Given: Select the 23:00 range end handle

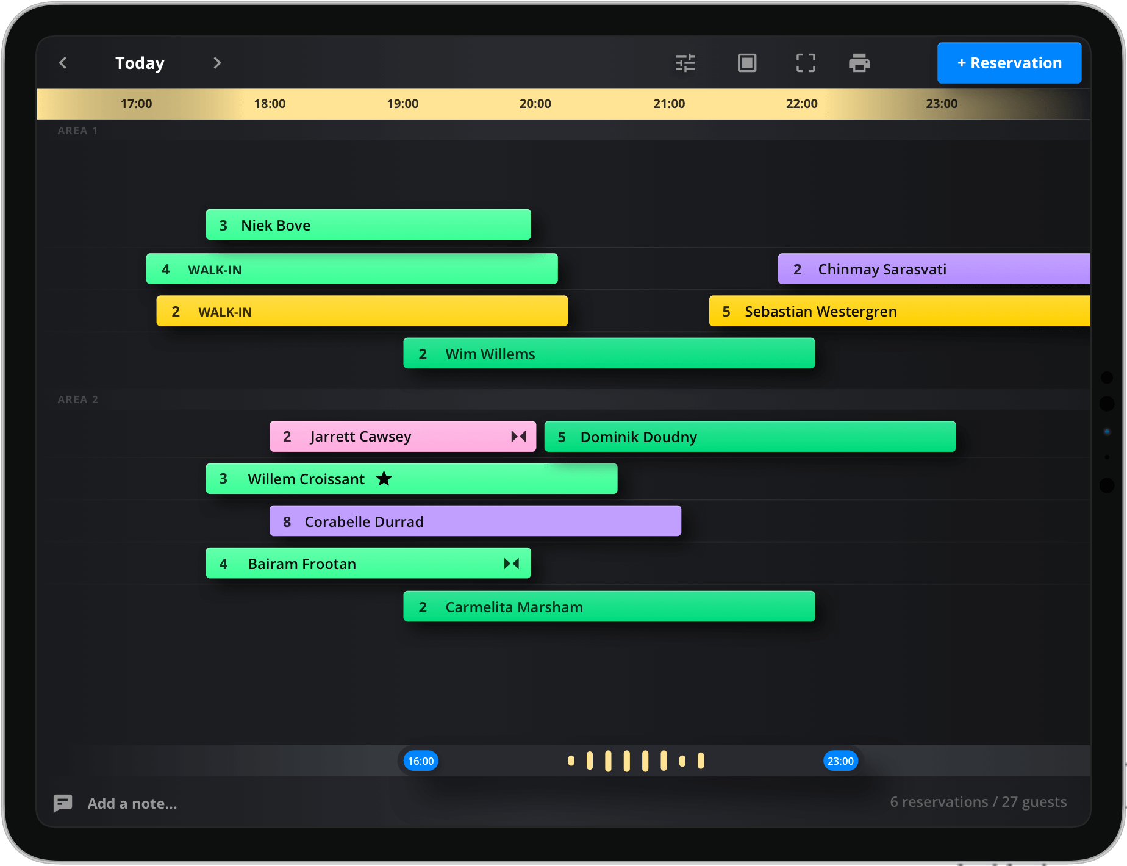Looking at the screenshot, I should click(840, 760).
